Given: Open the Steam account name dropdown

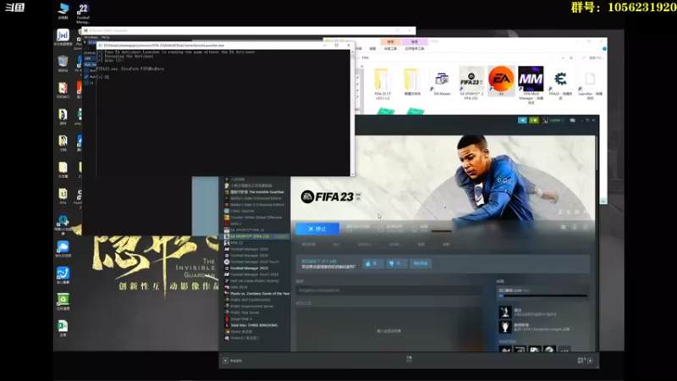Looking at the screenshot, I should click(x=556, y=120).
